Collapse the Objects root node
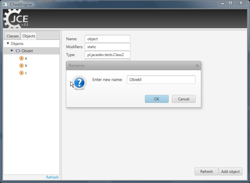 (8, 43)
